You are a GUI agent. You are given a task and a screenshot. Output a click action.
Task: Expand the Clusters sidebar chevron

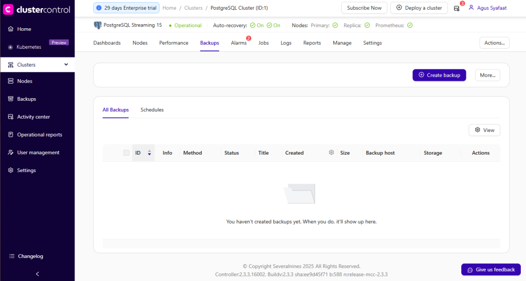[x=66, y=65]
